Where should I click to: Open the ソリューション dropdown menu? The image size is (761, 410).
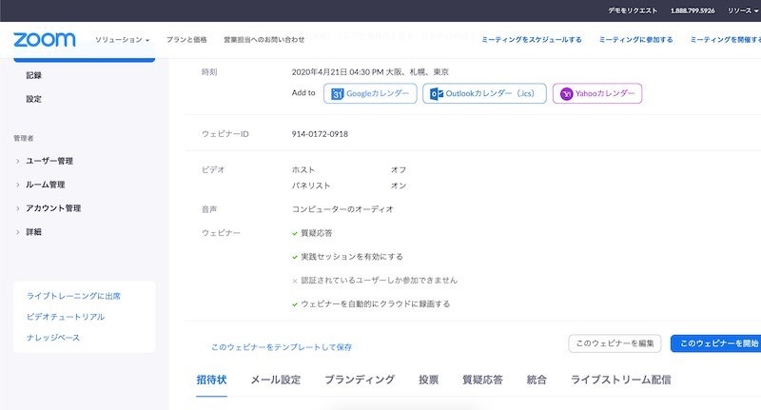point(122,40)
